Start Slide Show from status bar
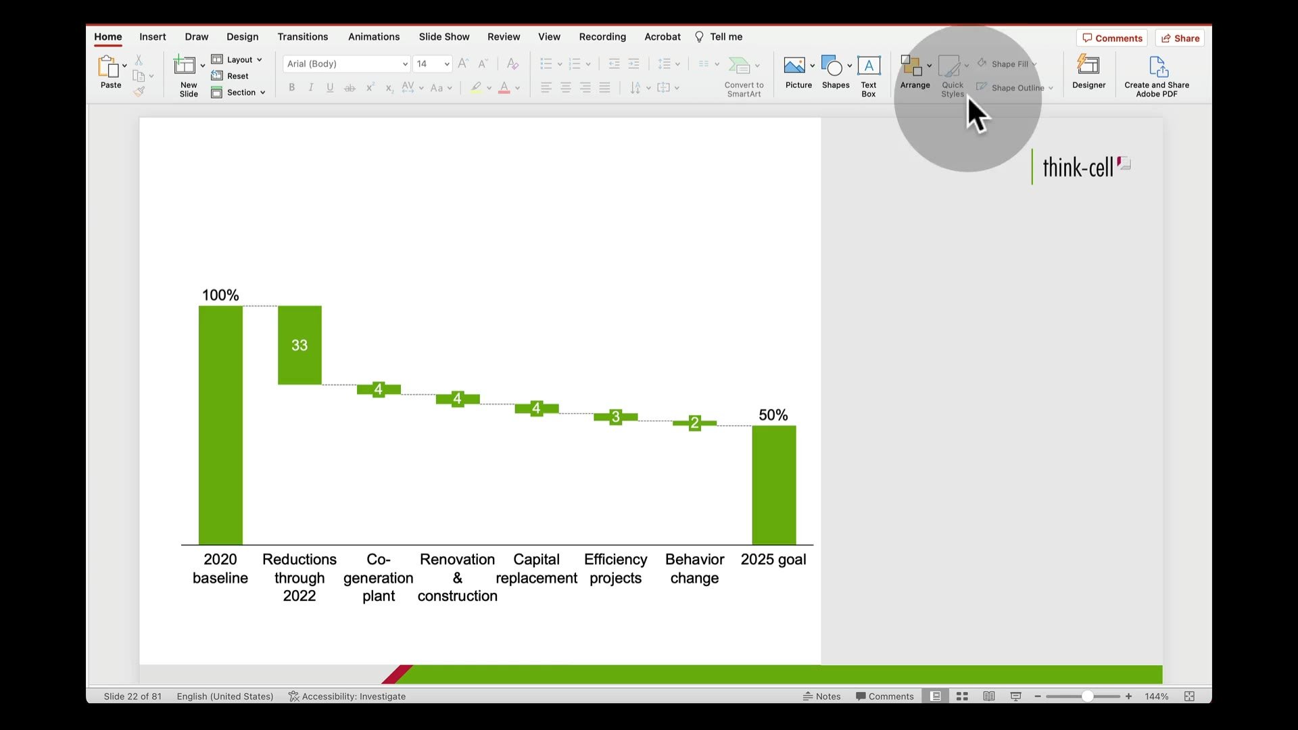 [x=1015, y=696]
